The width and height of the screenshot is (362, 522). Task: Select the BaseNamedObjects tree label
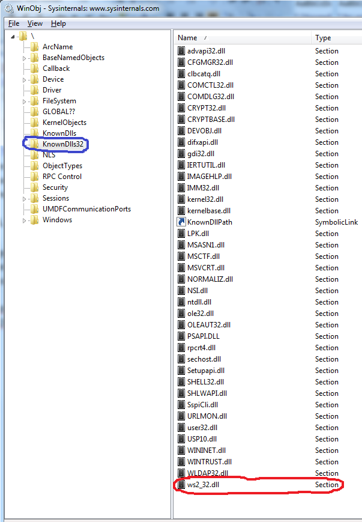pos(73,58)
